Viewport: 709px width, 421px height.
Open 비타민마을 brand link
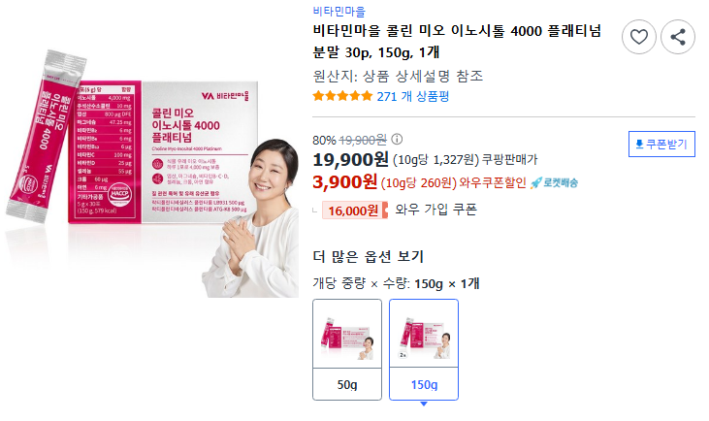coord(338,11)
